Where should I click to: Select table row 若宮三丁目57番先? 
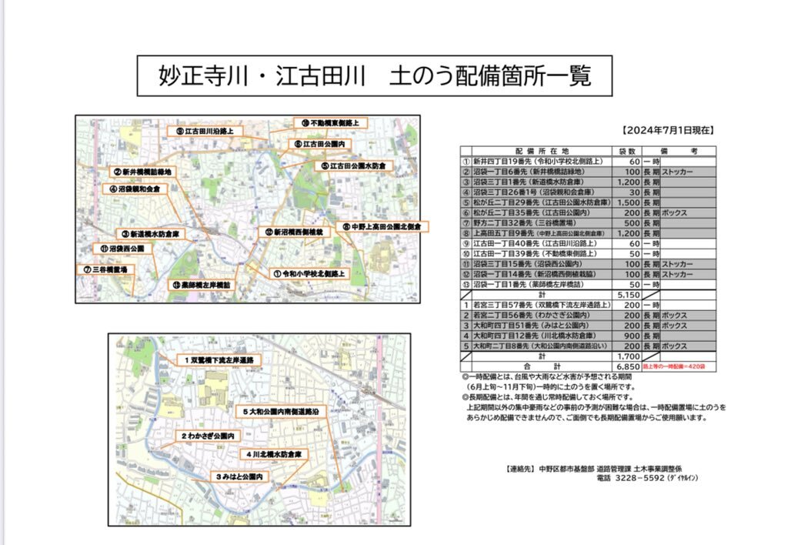click(588, 305)
